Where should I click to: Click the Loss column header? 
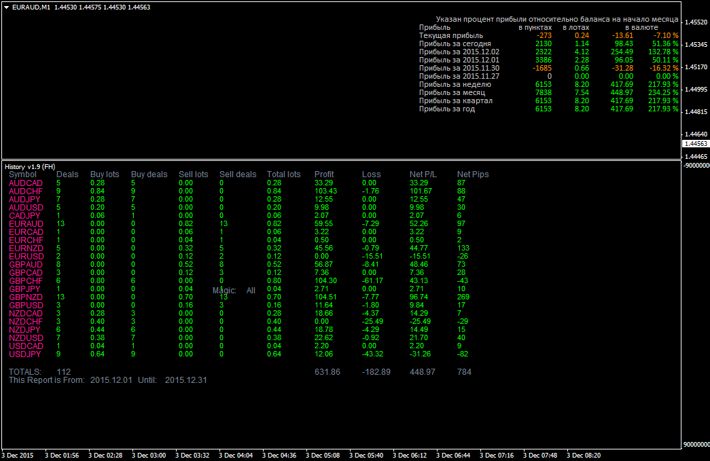[371, 174]
